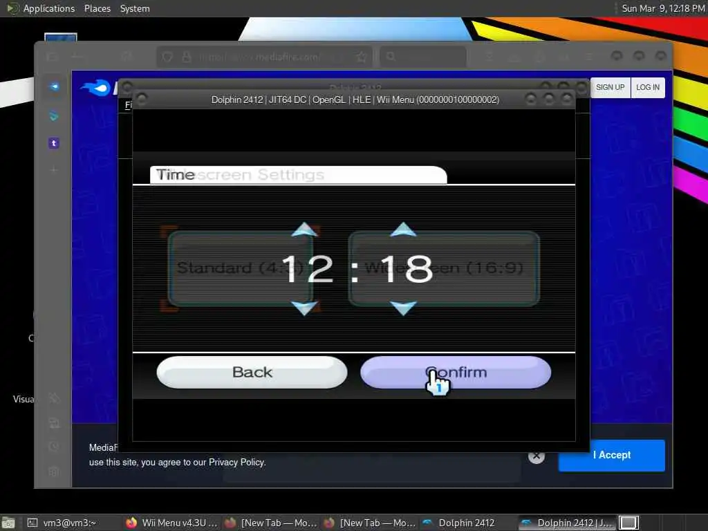Confirm the Wii time setting
Viewport: 708px width, 531px height.
(456, 372)
